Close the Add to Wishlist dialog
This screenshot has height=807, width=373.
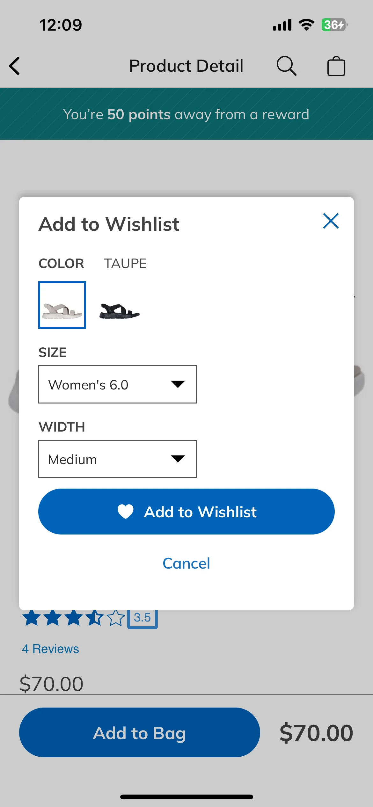click(x=331, y=221)
